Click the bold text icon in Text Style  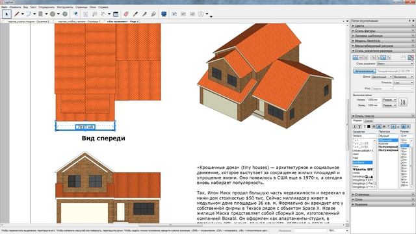tap(355, 127)
